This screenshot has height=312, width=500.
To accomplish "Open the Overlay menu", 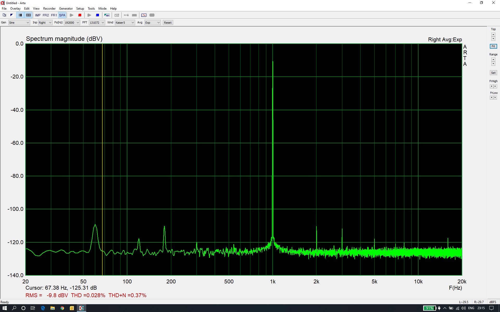I will (15, 9).
